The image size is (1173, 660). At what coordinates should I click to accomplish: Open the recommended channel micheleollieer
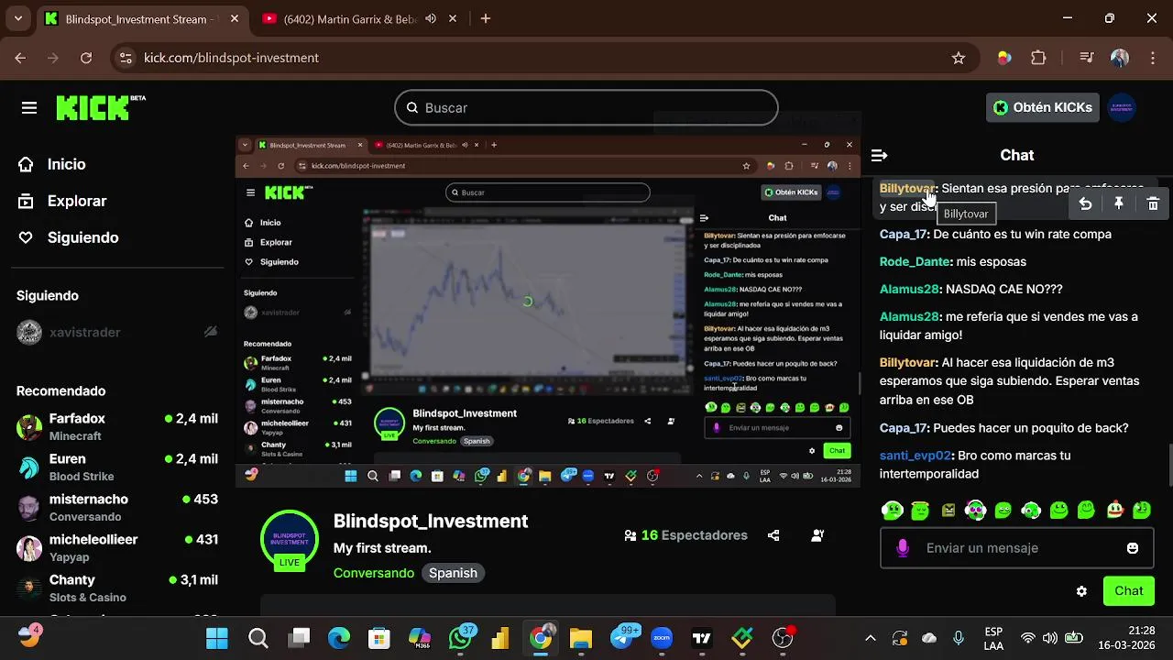[x=117, y=547]
